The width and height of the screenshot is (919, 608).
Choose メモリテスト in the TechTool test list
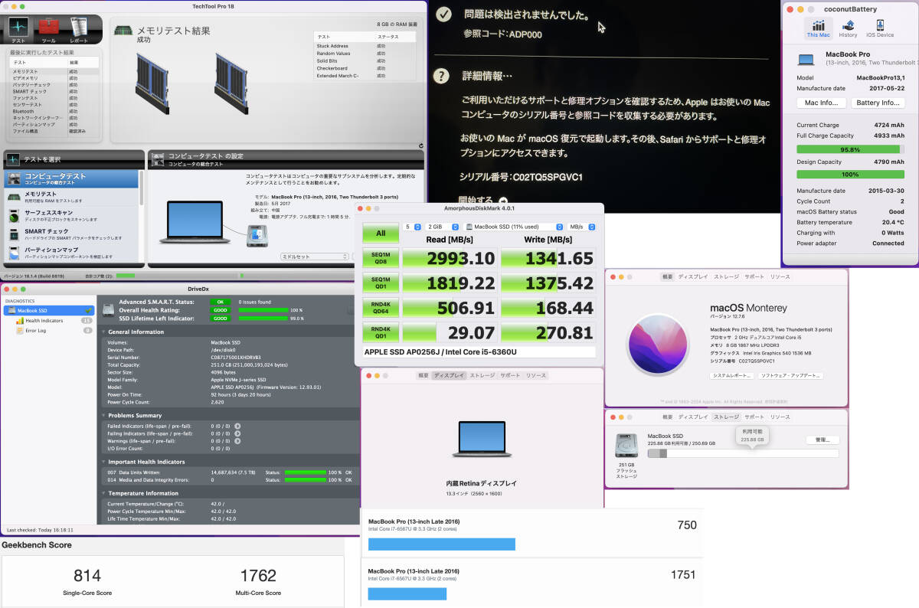click(72, 196)
